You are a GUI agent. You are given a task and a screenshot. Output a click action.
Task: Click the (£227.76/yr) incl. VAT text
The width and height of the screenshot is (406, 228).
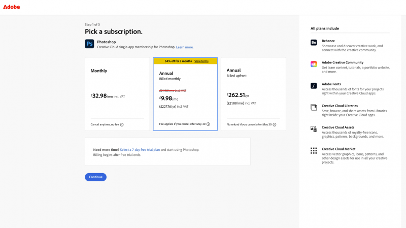(174, 107)
